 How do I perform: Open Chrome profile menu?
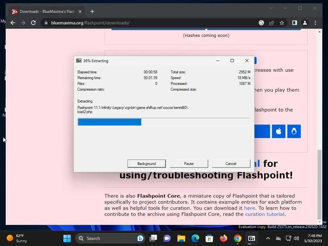(305, 23)
